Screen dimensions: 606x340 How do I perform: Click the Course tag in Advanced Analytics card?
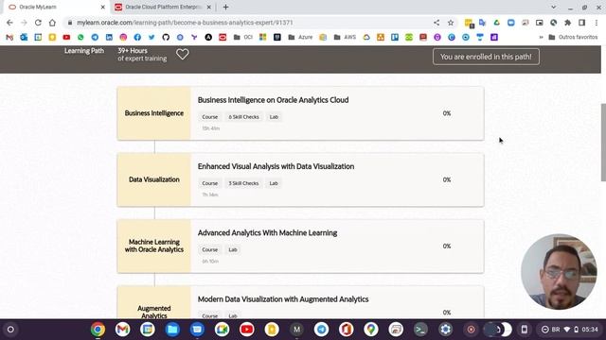click(210, 249)
